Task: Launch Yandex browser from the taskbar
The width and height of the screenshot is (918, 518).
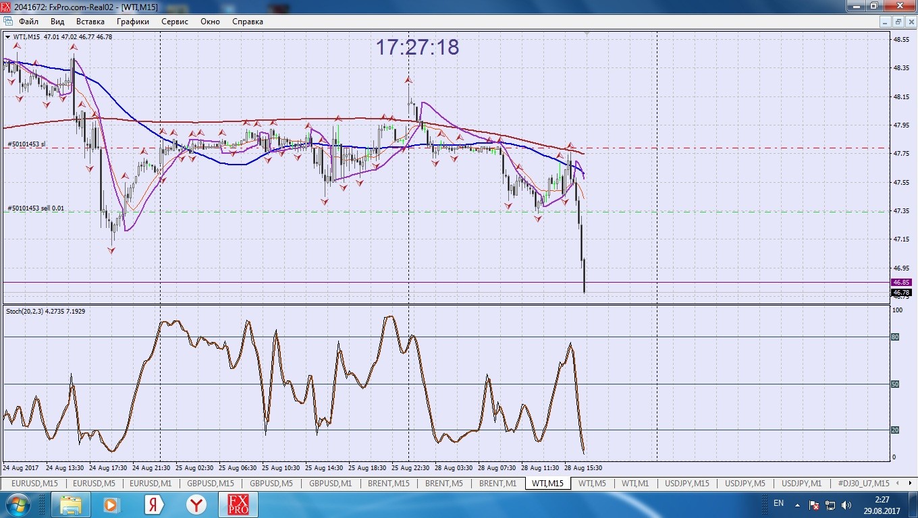Action: tap(196, 505)
